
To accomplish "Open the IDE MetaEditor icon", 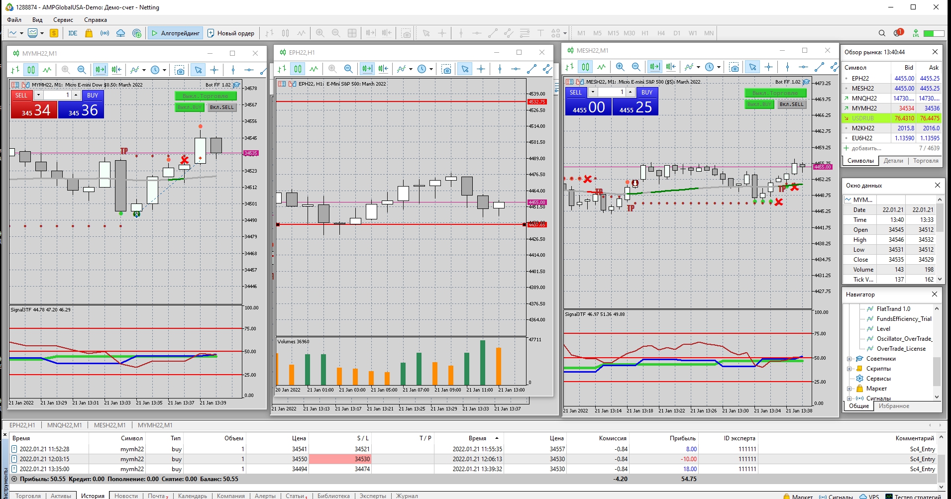I will pos(73,33).
